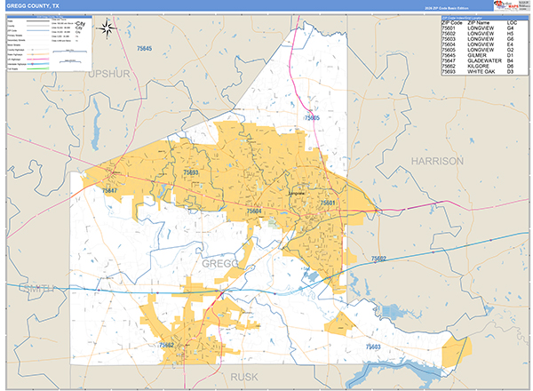Viewport: 533px width, 391px height.
Task: Click the Longview city name on the map
Action: [297, 193]
